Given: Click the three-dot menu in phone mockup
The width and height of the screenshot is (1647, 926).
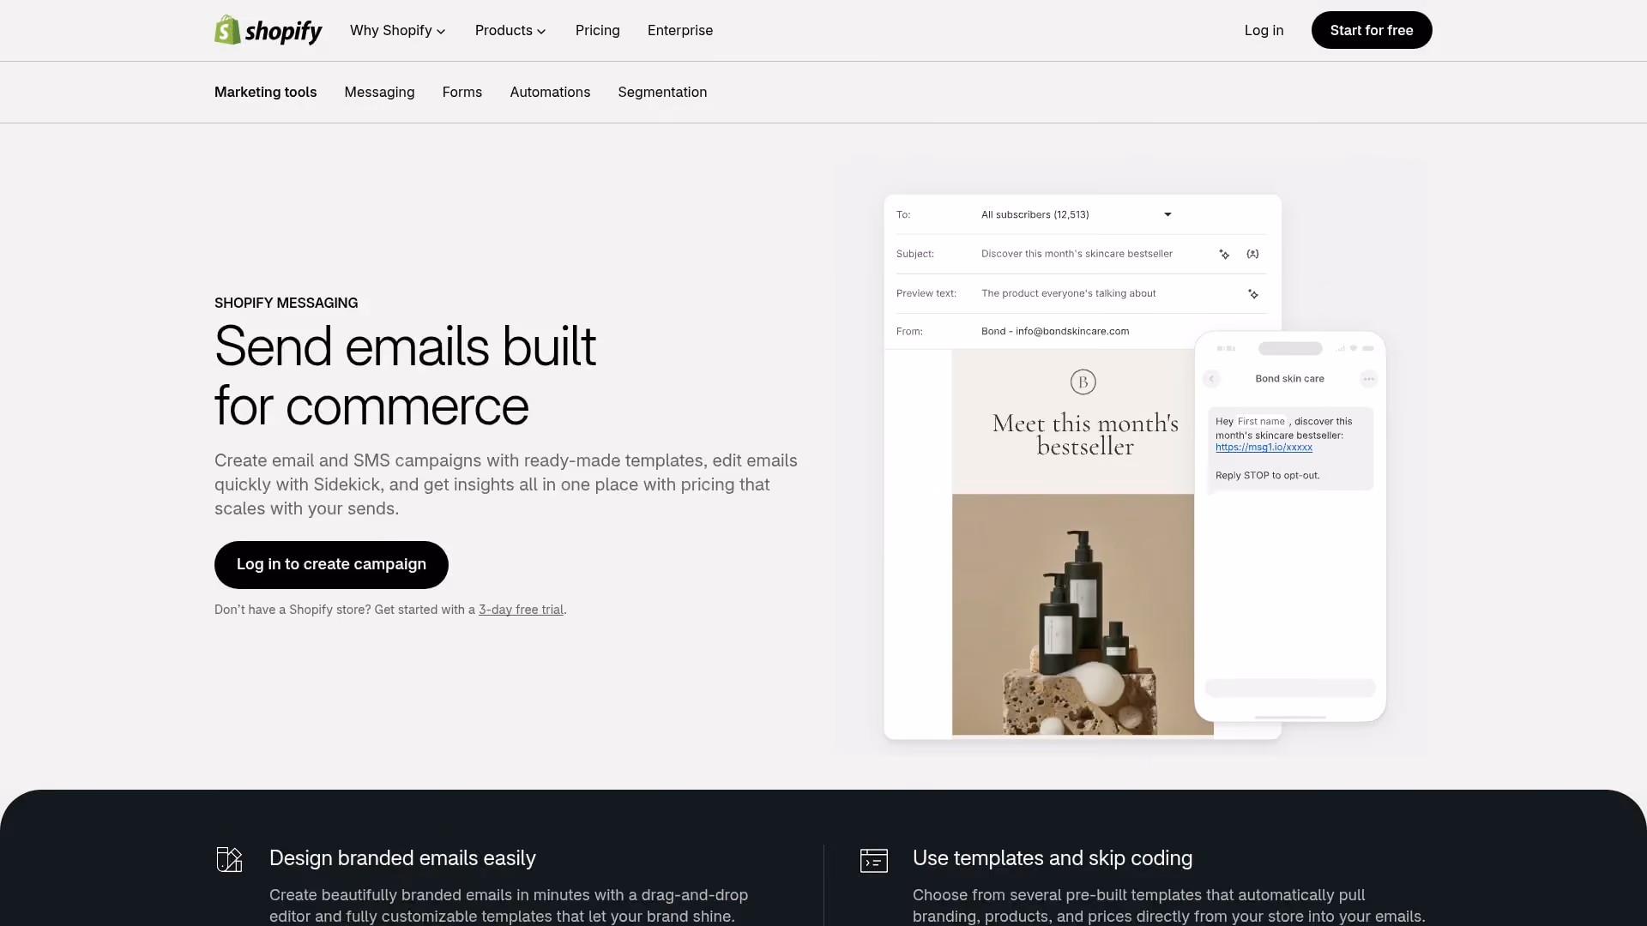Looking at the screenshot, I should coord(1368,378).
